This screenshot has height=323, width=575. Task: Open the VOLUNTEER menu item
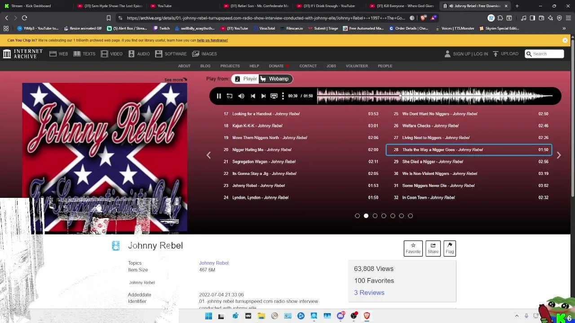coord(357,66)
